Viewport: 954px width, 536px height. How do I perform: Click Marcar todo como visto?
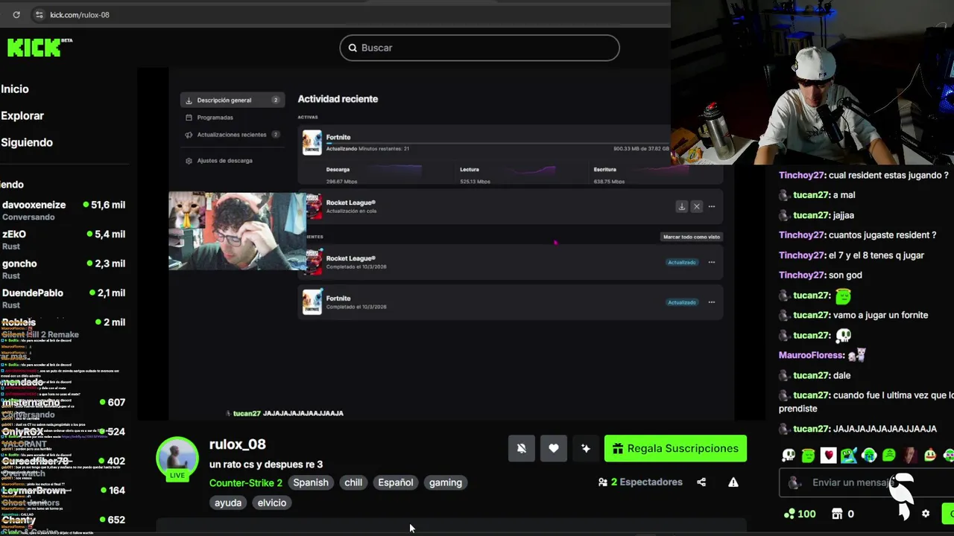pos(692,237)
